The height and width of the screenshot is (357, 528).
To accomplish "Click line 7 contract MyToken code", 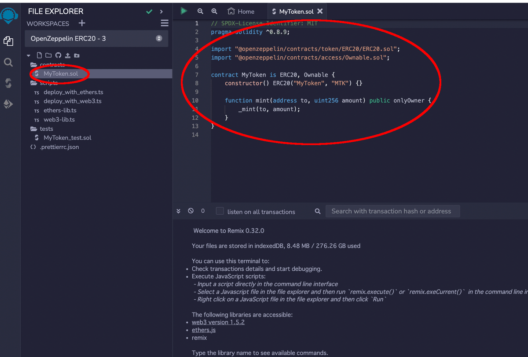I will pyautogui.click(x=273, y=75).
